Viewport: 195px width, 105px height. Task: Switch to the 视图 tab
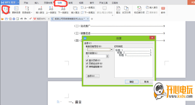click(81, 3)
